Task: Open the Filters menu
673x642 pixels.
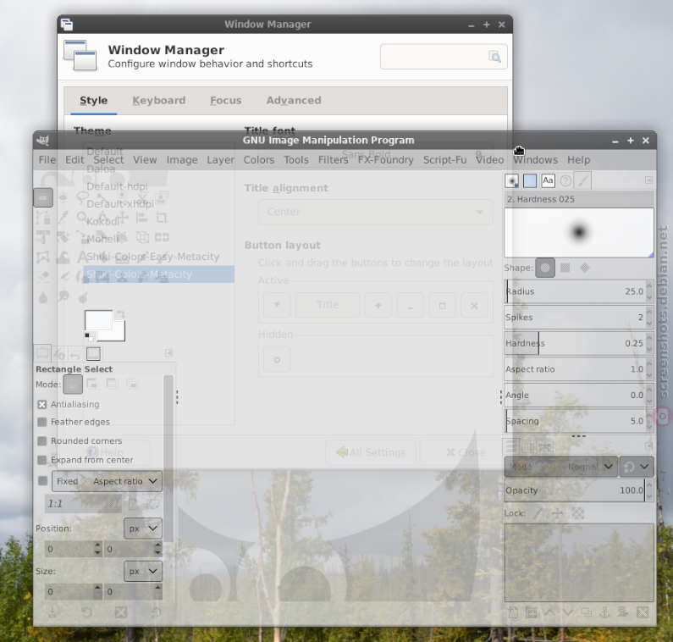Action: [x=333, y=160]
